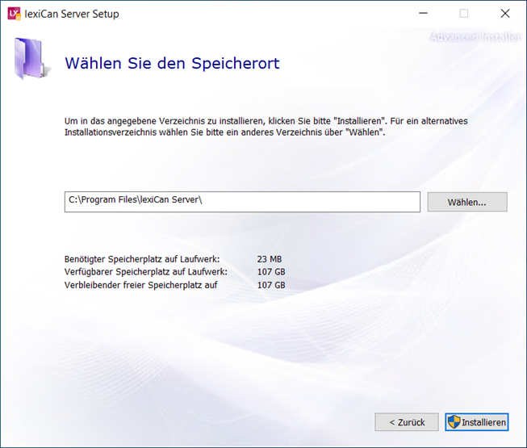The height and width of the screenshot is (448, 527).
Task: Click the installation instructions paragraph
Action: (x=266, y=127)
